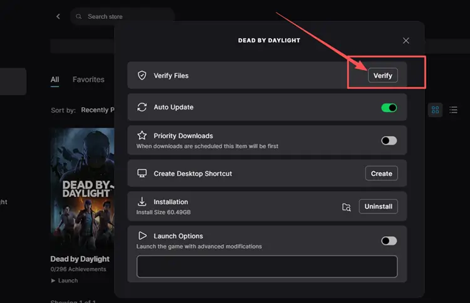Click the Verify button for game files
The height and width of the screenshot is (303, 470).
(x=383, y=76)
